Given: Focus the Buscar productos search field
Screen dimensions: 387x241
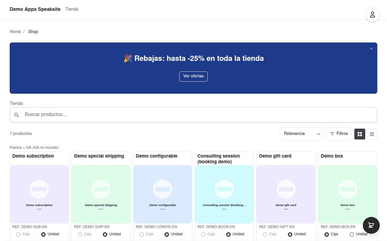Looking at the screenshot, I should [x=193, y=115].
